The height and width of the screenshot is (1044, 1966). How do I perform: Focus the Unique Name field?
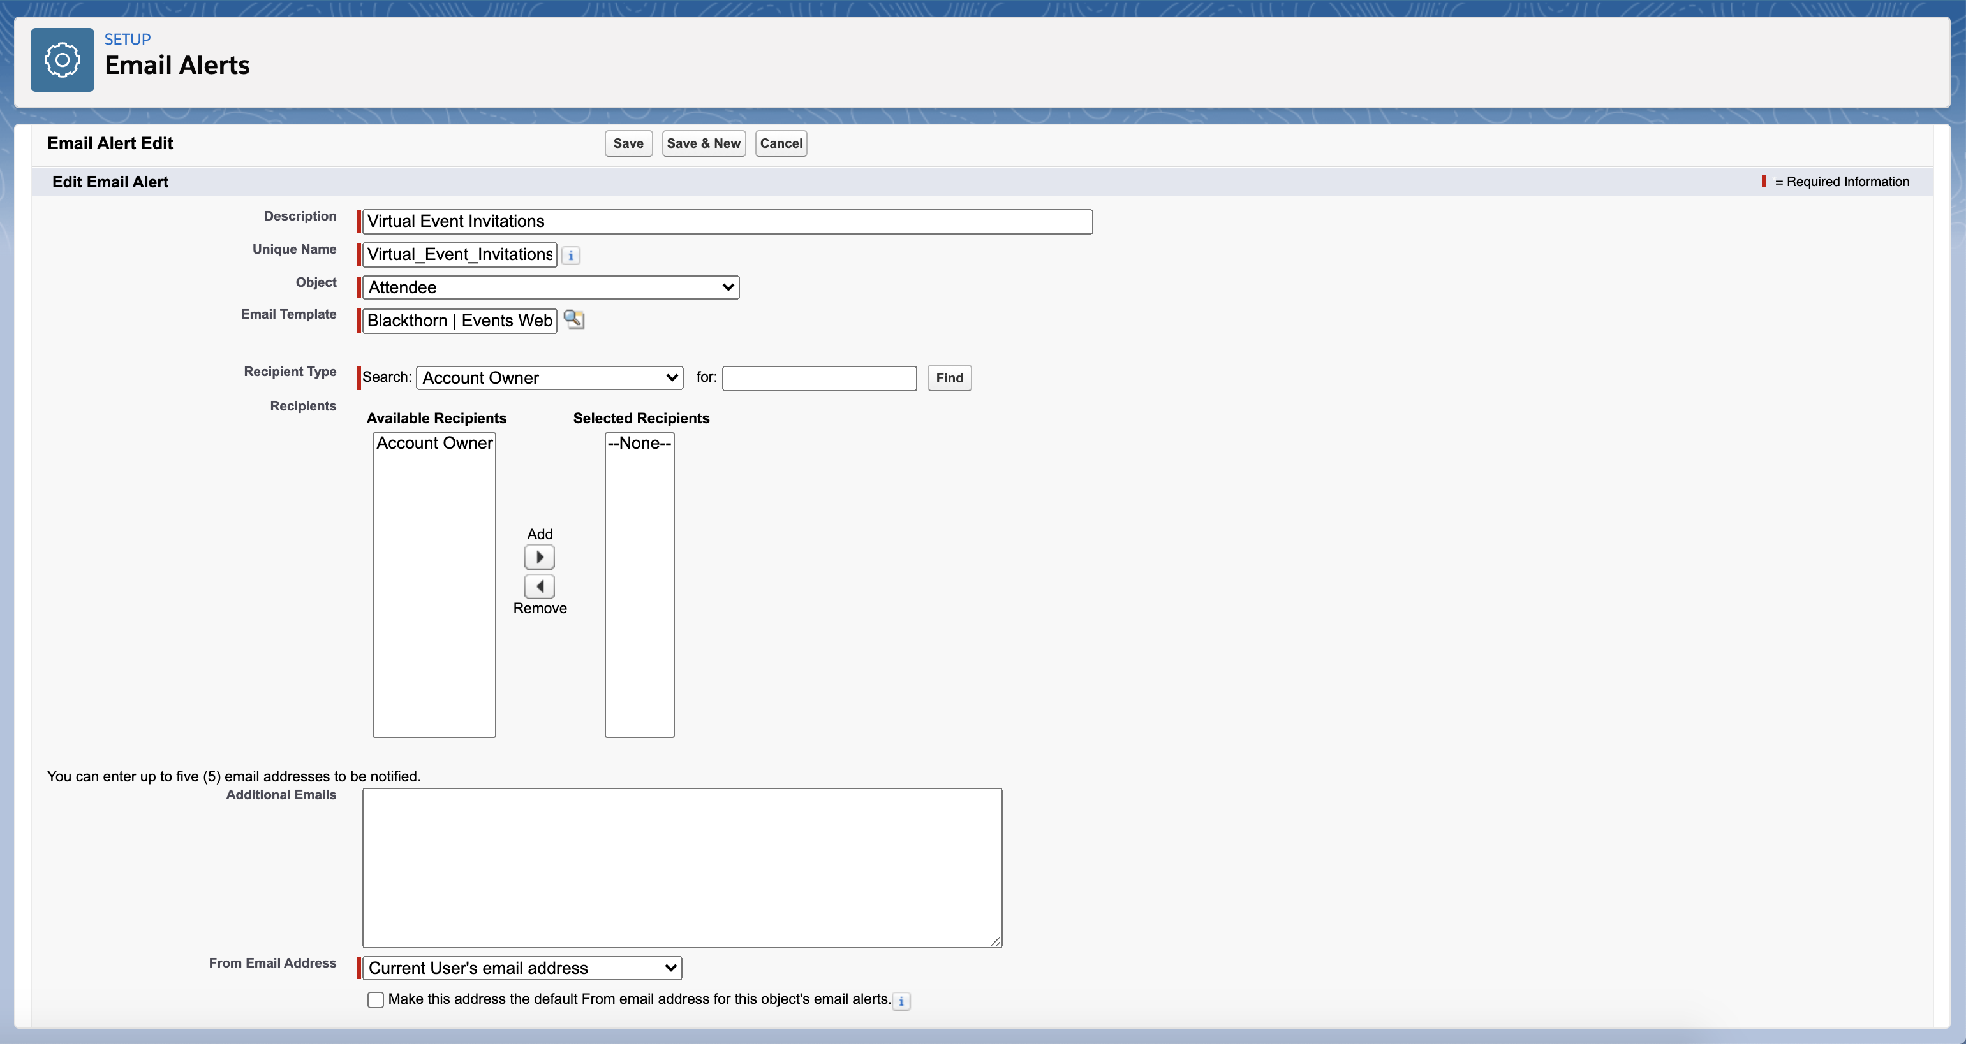click(459, 255)
